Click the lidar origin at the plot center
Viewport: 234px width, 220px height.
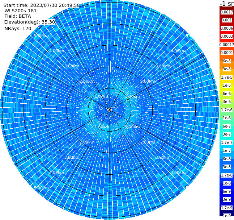pyautogui.click(x=110, y=110)
